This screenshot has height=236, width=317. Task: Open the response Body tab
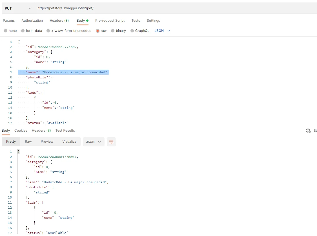[x=6, y=131]
